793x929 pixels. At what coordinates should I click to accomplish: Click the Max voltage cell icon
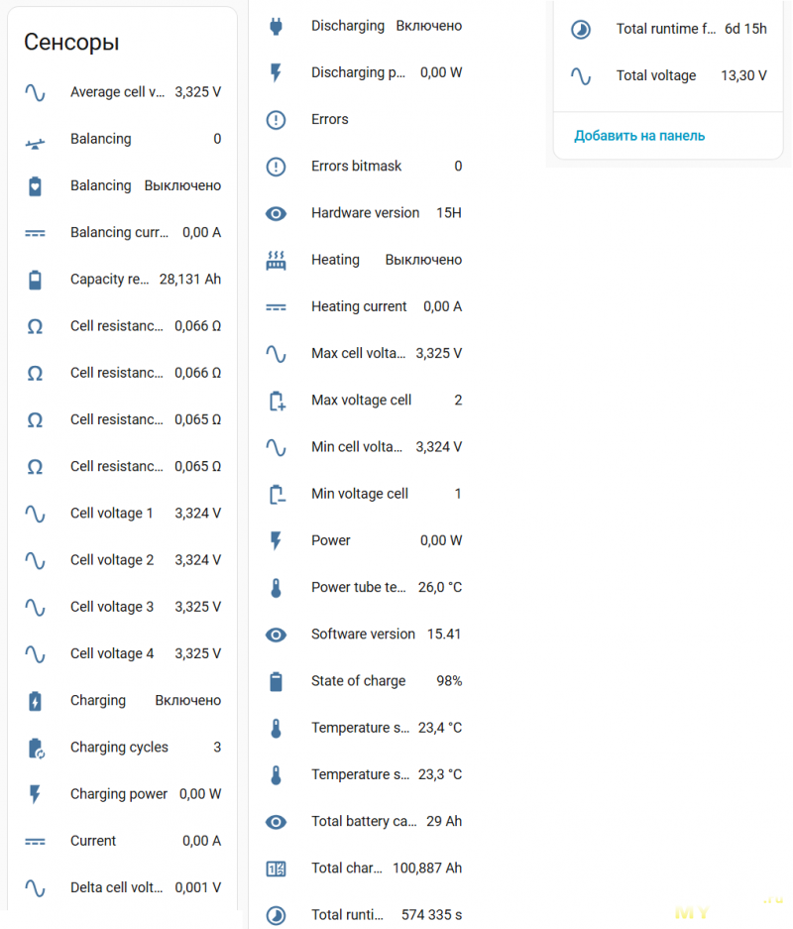276,401
